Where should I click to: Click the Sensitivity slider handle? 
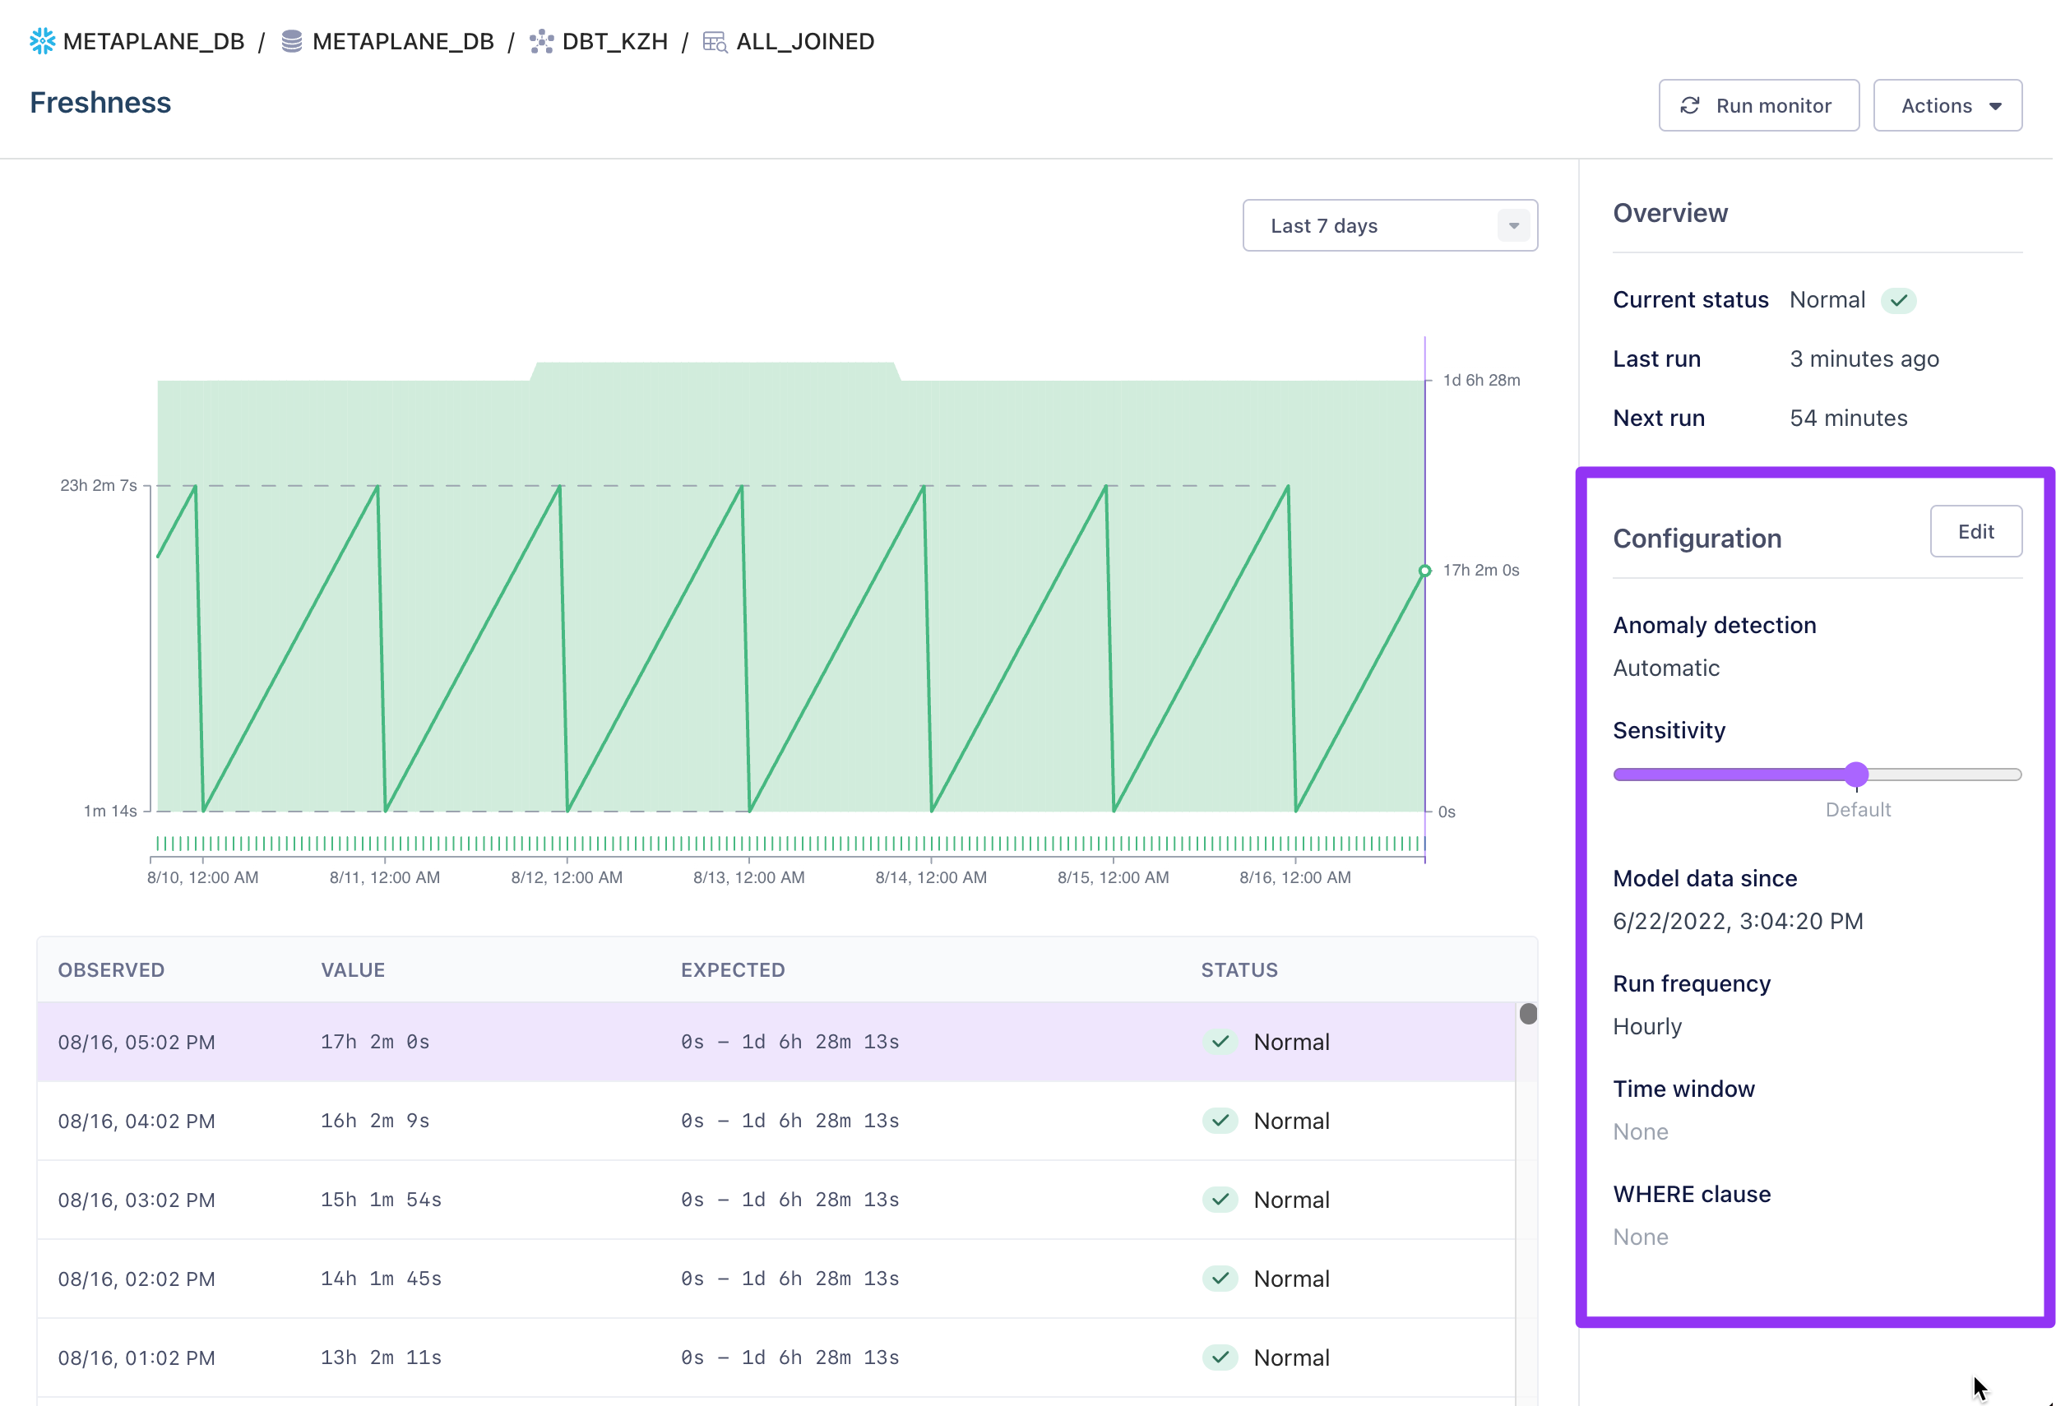point(1856,775)
